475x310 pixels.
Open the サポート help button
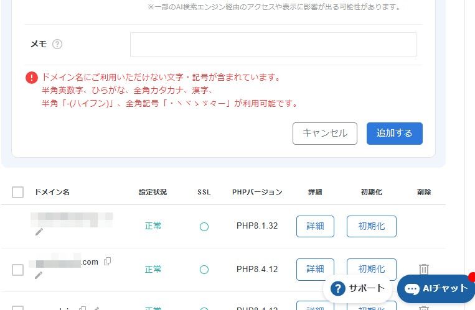click(358, 288)
